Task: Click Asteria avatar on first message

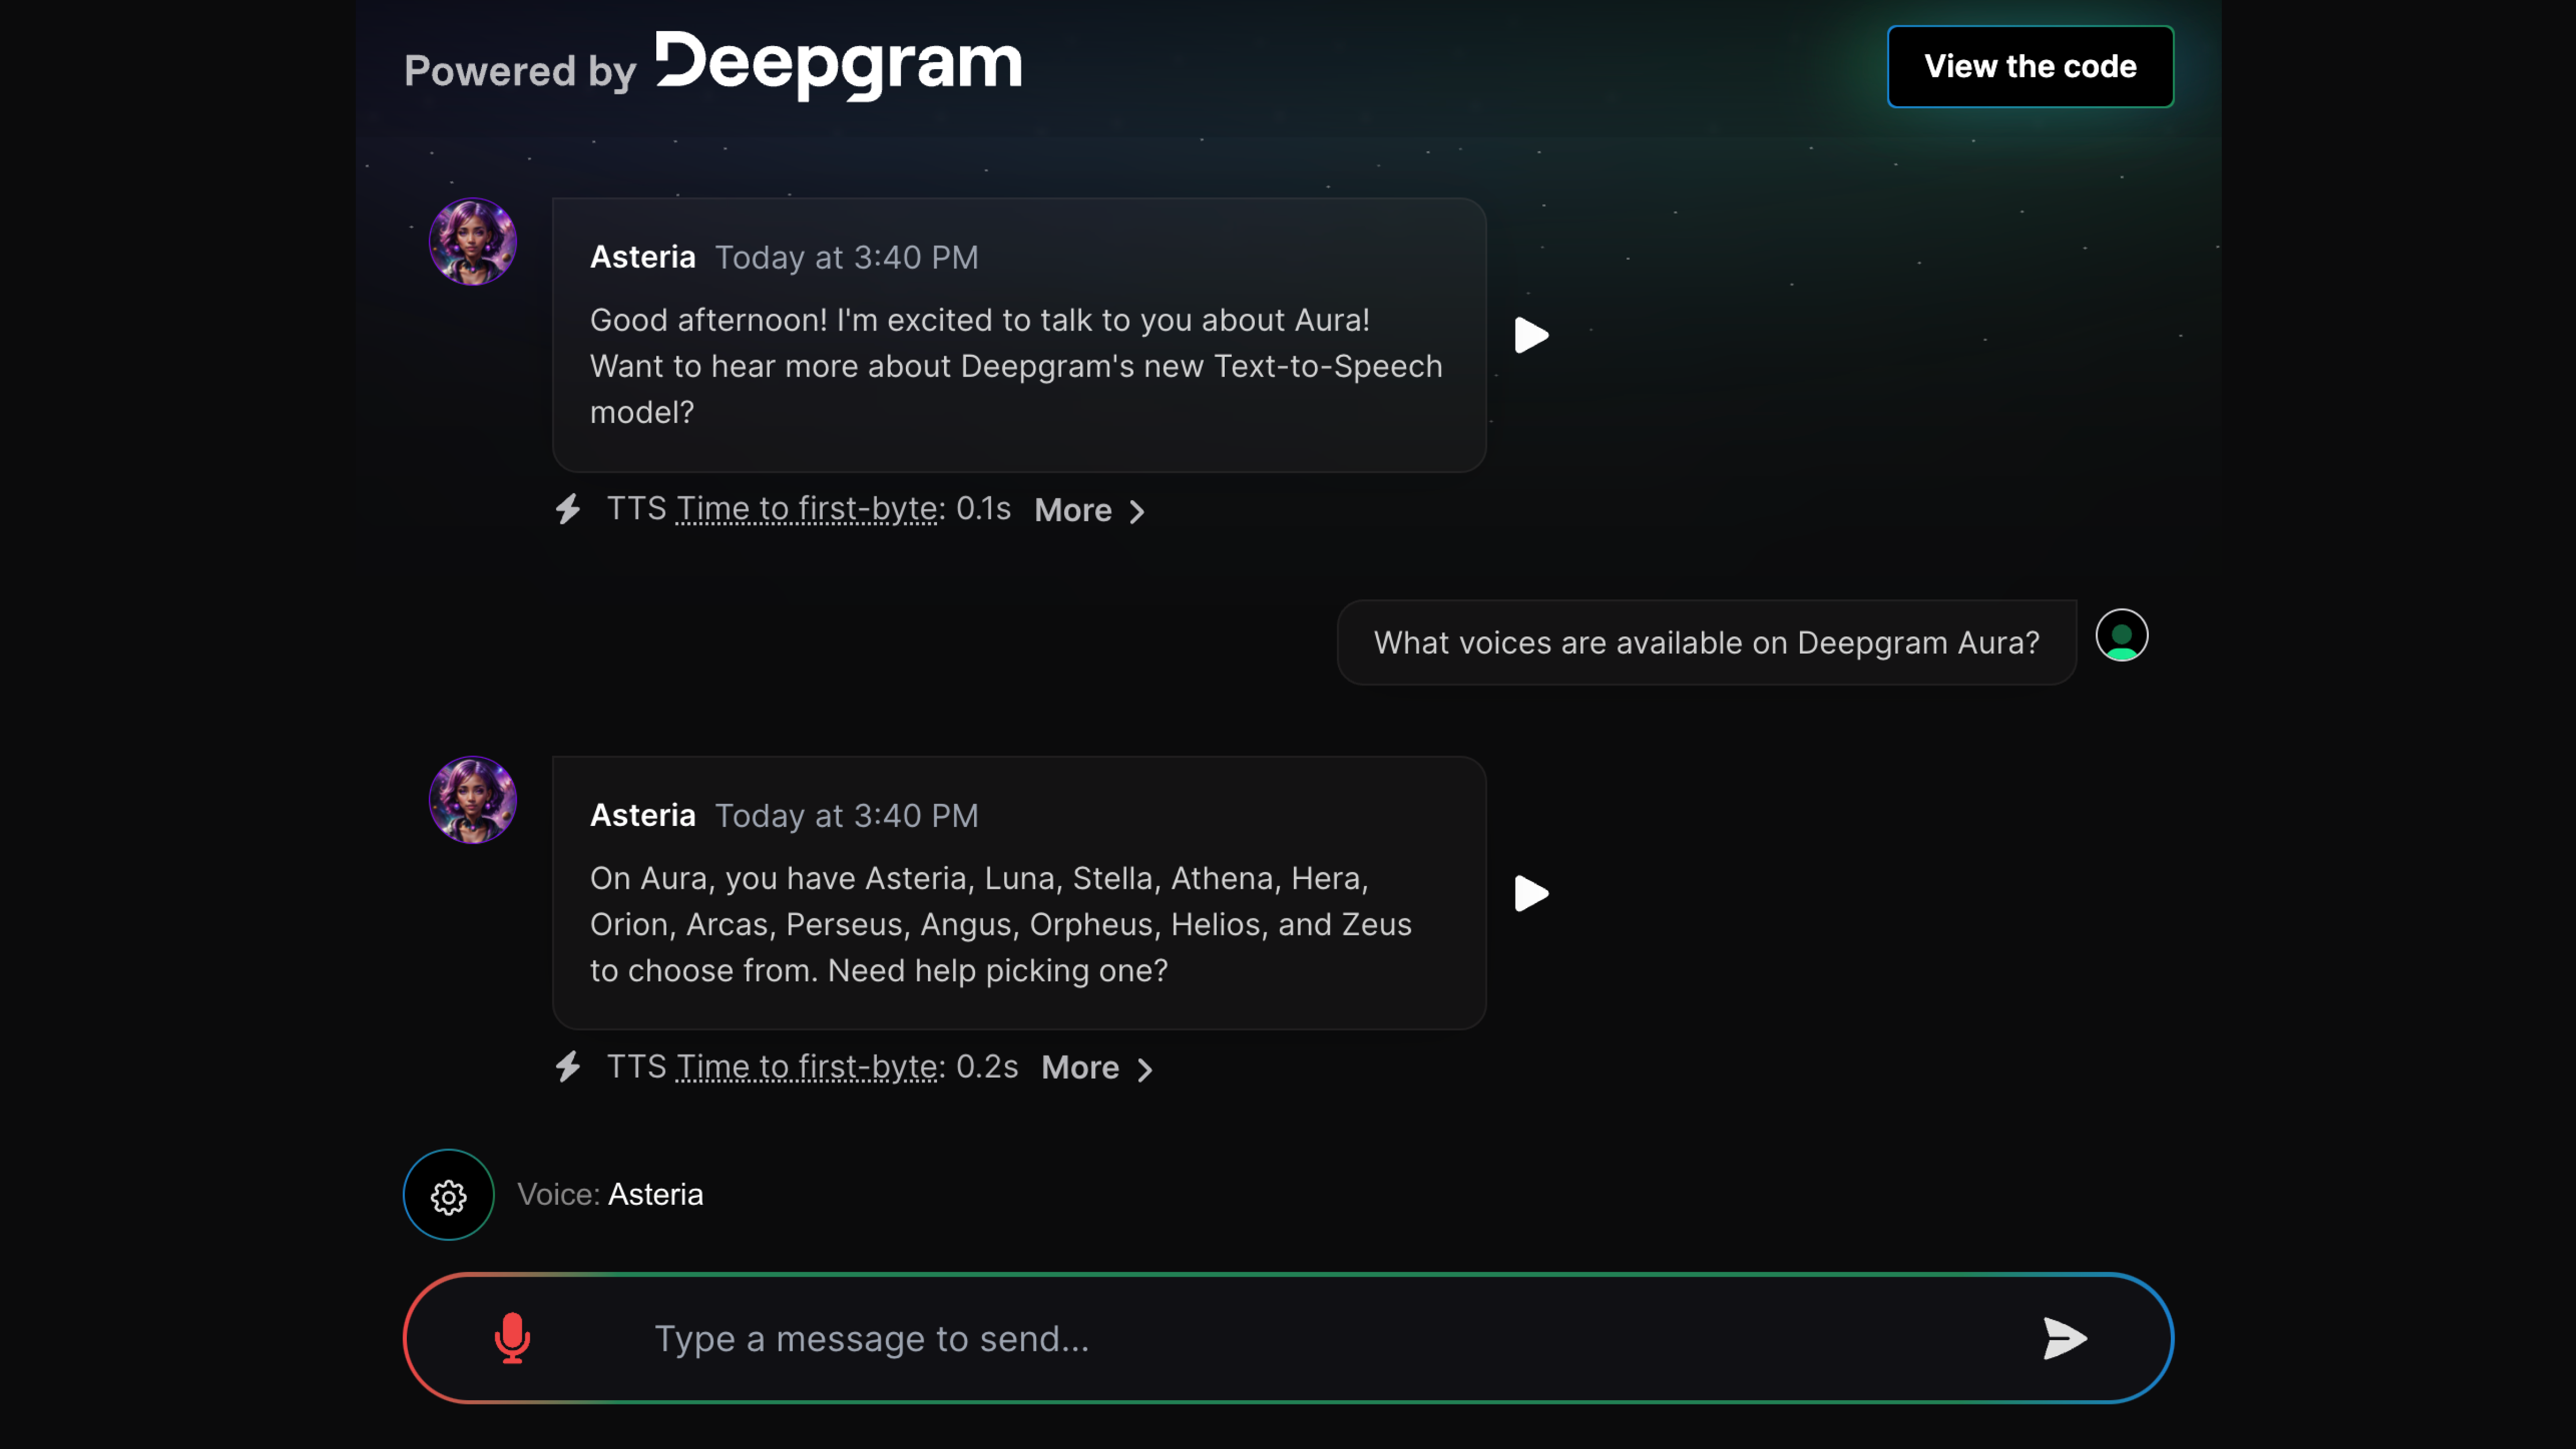Action: pyautogui.click(x=473, y=242)
